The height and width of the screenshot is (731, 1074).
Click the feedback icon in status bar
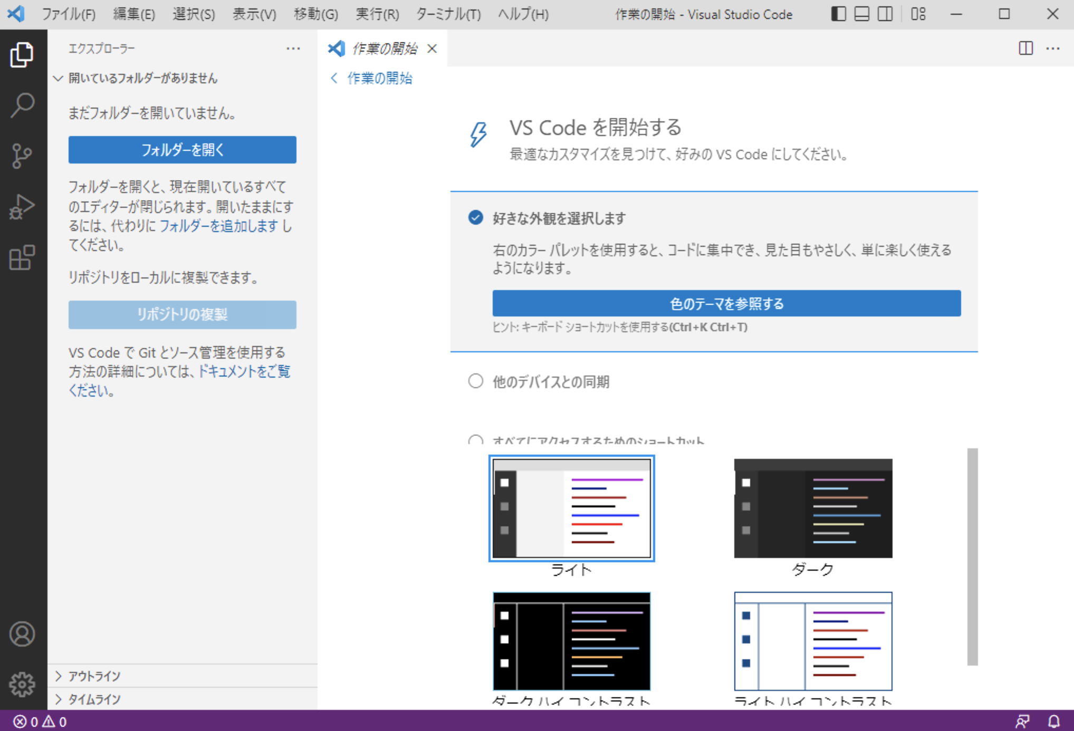1022,721
